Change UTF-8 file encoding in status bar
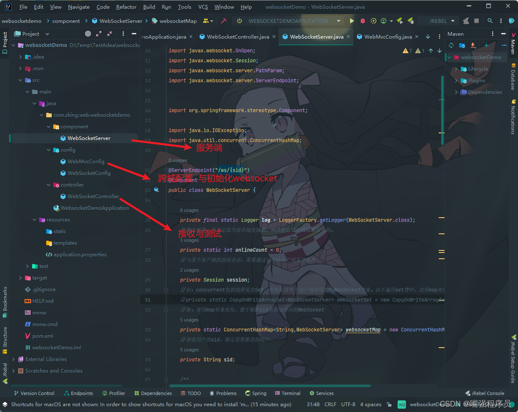Image resolution: width=518 pixels, height=412 pixels. point(348,404)
